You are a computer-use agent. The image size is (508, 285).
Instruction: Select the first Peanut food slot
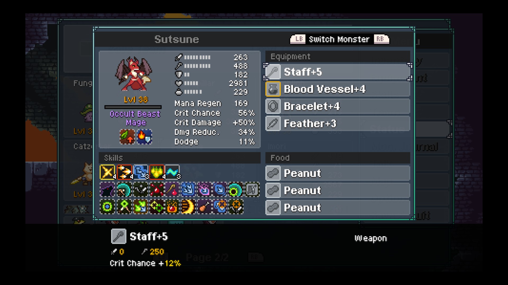click(338, 173)
